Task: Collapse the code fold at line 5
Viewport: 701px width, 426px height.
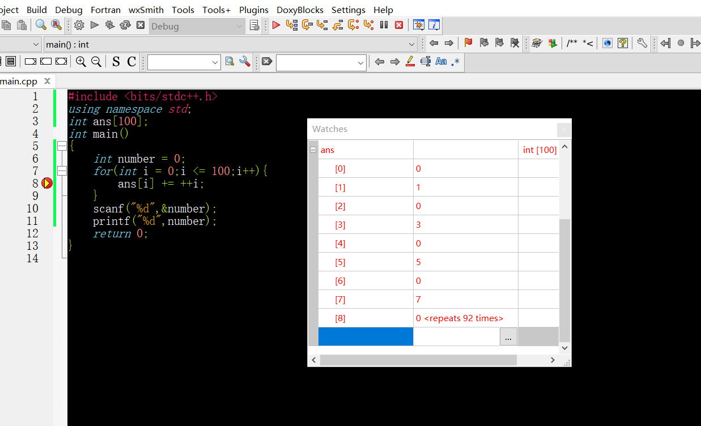Action: tap(62, 146)
